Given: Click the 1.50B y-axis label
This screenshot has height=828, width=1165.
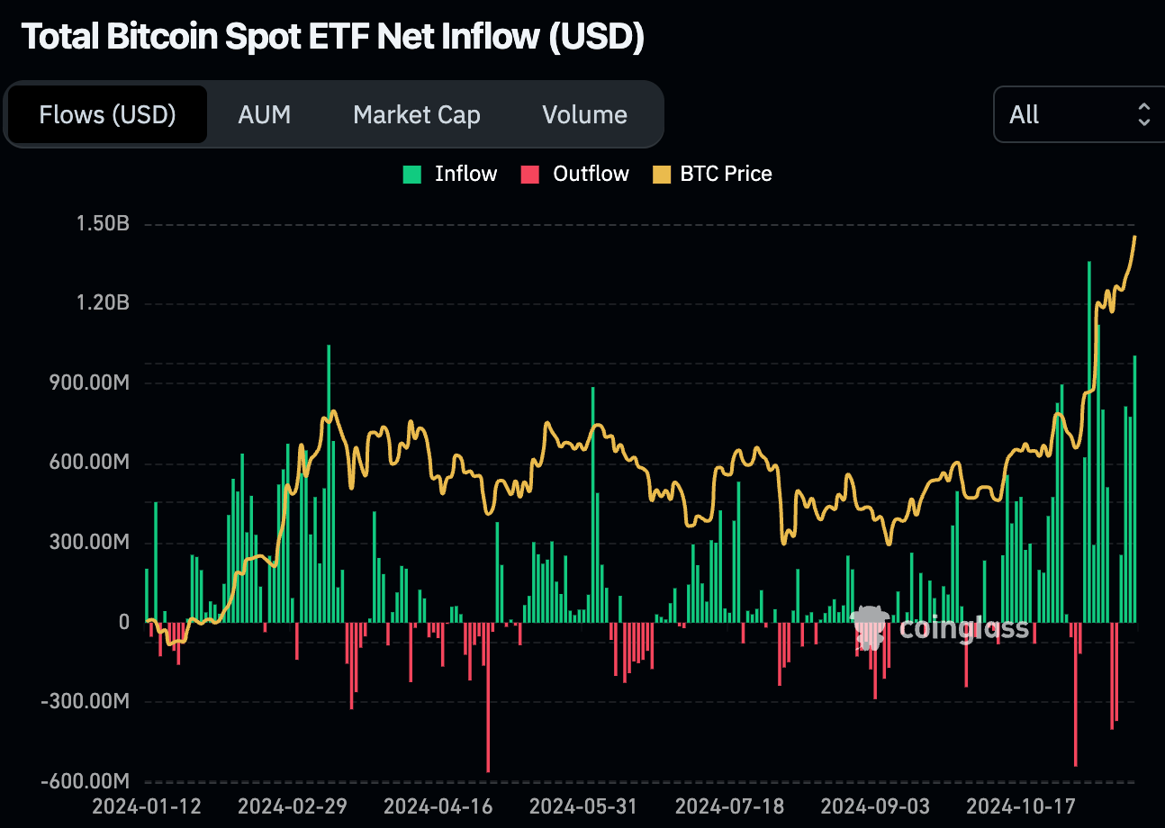Looking at the screenshot, I should click(x=103, y=223).
